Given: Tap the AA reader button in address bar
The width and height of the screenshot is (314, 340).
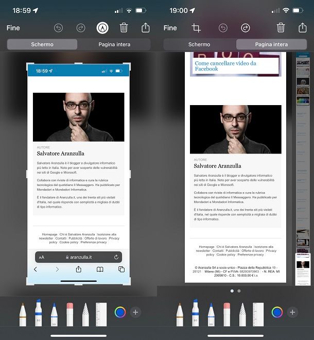Looking at the screenshot, I should [x=42, y=258].
